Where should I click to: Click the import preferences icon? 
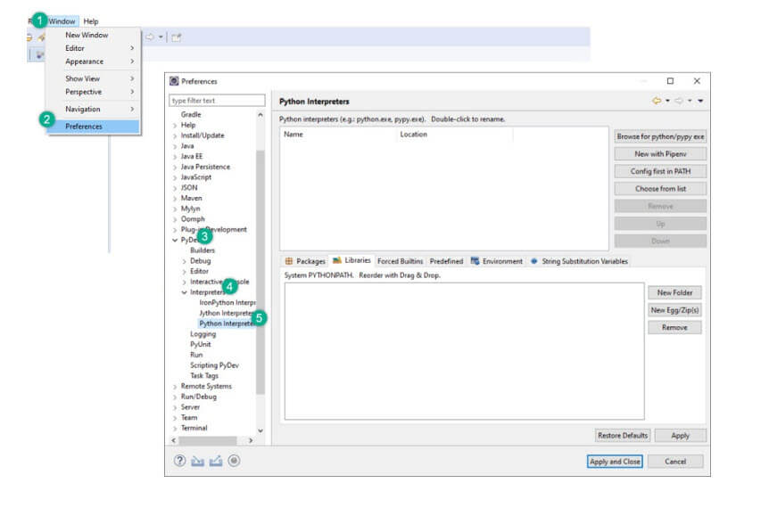198,461
